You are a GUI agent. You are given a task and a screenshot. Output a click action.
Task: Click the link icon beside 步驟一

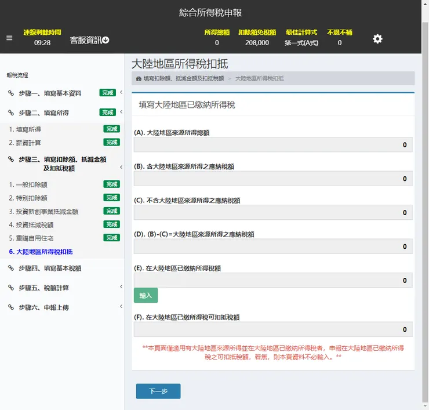point(11,93)
